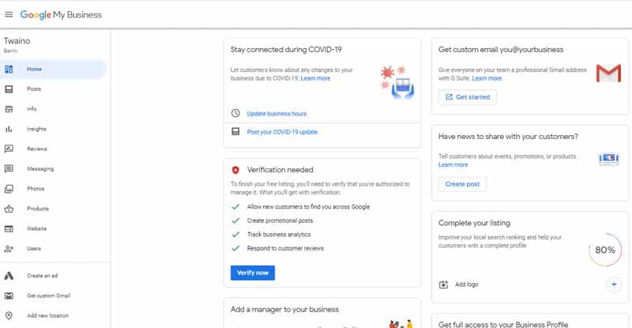Viewport: 632px width, 328px height.
Task: Click the Google My Business logo
Action: click(61, 15)
